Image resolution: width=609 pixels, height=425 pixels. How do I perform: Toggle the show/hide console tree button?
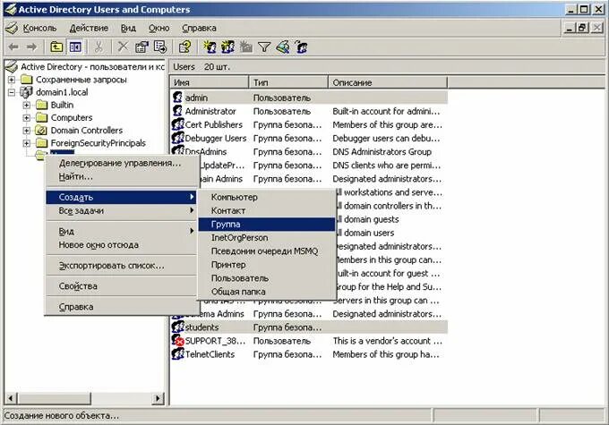click(x=75, y=47)
